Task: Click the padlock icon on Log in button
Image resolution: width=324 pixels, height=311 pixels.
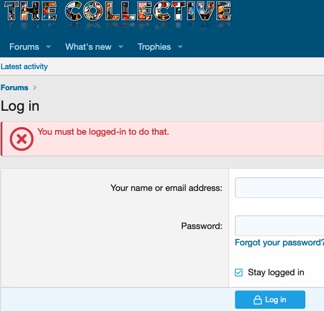Action: click(257, 300)
